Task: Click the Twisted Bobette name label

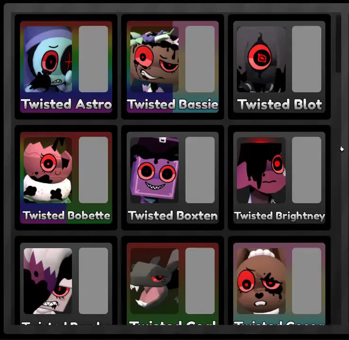Action: tap(66, 215)
